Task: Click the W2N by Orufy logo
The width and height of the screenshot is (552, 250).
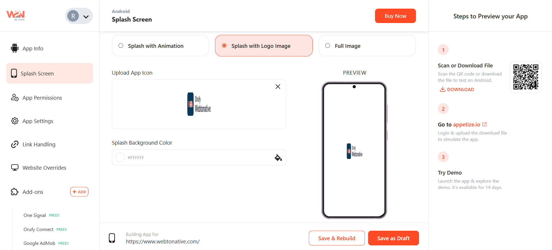Action: pos(16,15)
